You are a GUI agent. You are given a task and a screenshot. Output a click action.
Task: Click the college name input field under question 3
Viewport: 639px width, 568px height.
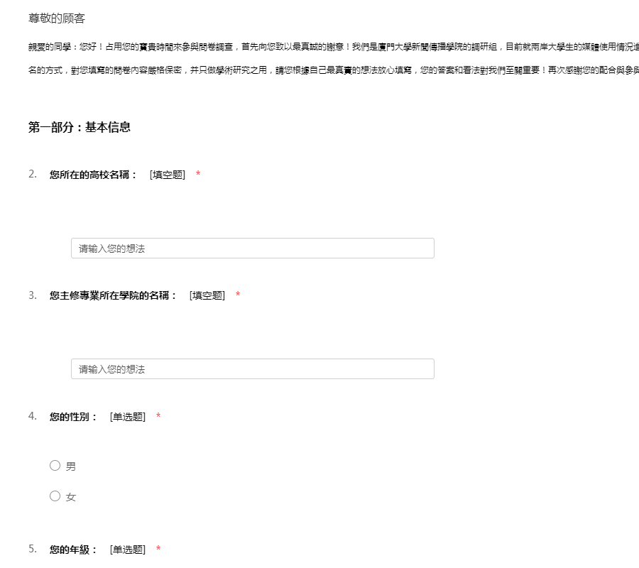pyautogui.click(x=252, y=369)
